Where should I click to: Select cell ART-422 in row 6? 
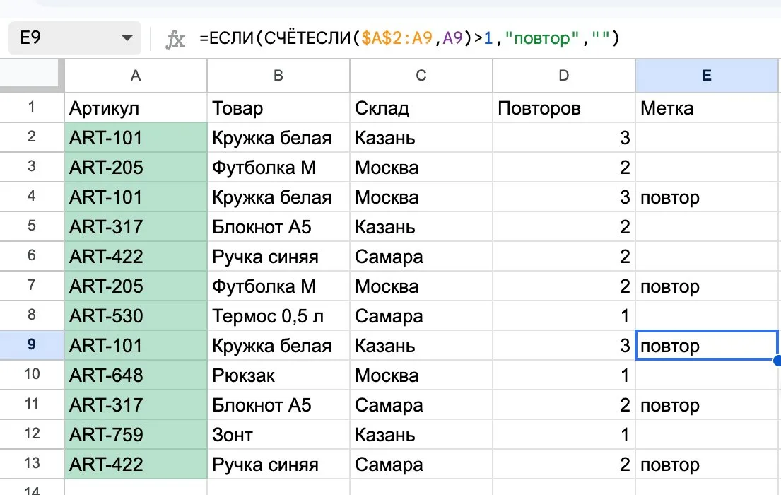tap(136, 256)
